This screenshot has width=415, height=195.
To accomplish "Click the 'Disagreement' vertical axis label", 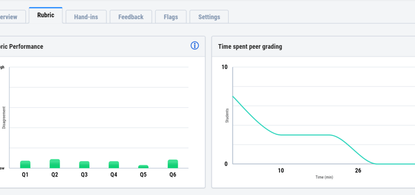I will (x=4, y=117).
